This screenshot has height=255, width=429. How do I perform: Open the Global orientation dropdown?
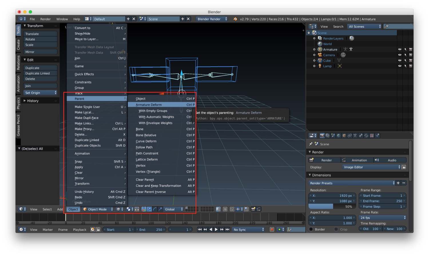coord(174,209)
